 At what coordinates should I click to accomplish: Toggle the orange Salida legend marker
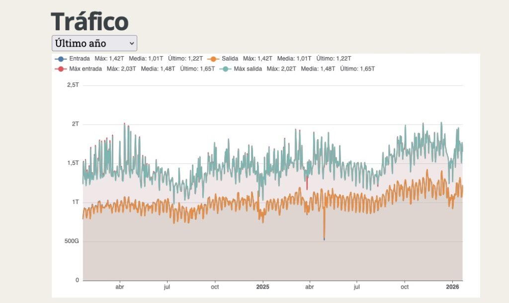point(214,59)
